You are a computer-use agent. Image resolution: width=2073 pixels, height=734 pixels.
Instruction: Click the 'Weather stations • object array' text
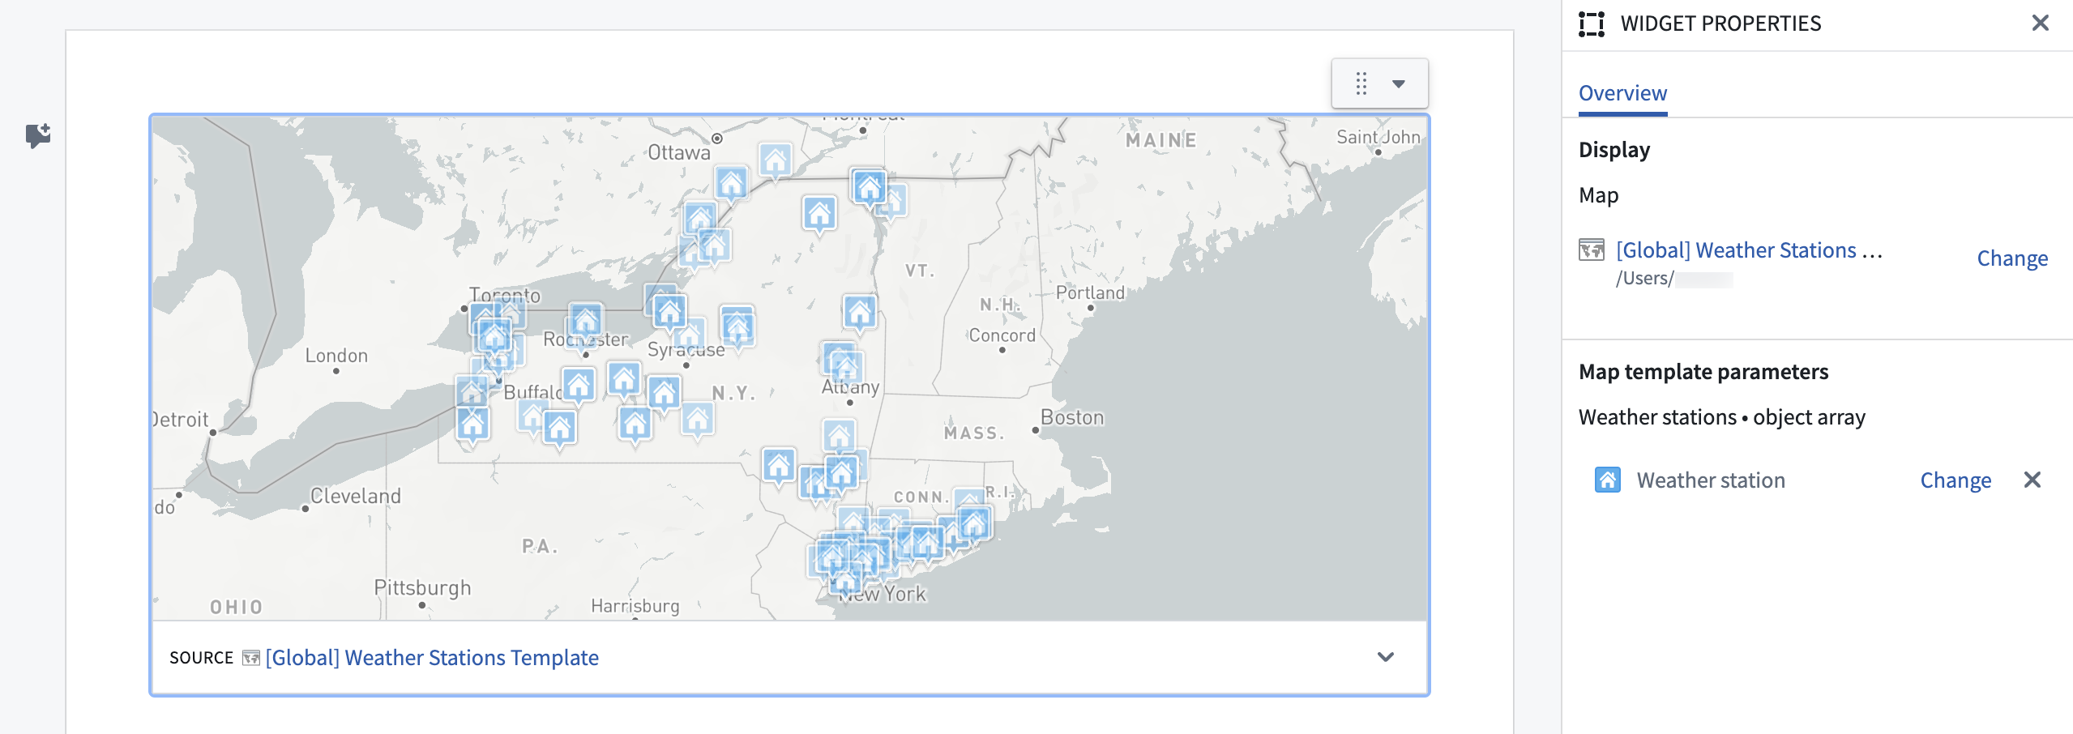tap(1722, 417)
